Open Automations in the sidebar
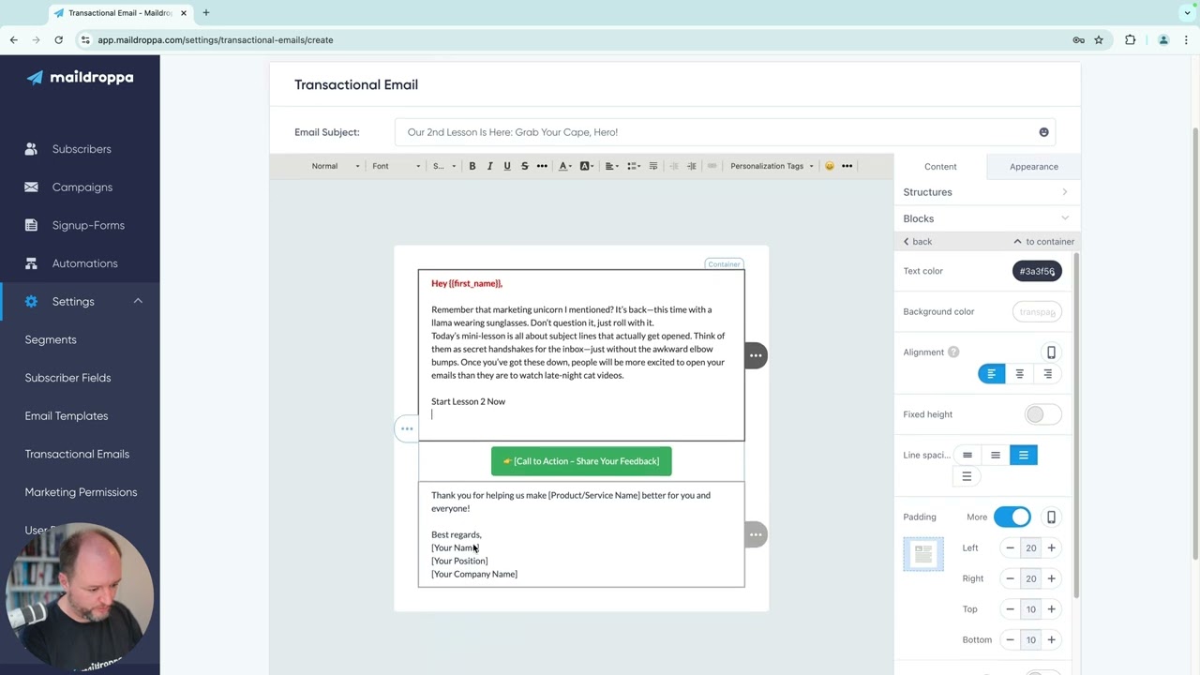Screen dimensions: 1200x675 click(84, 263)
